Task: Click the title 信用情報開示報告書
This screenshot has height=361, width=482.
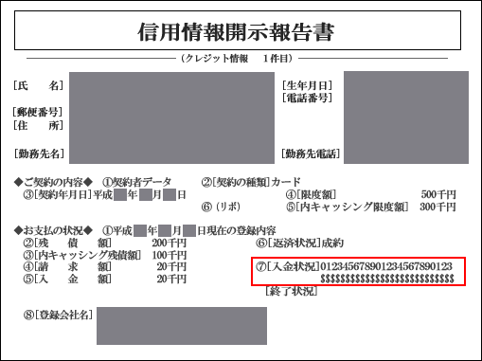Action: pyautogui.click(x=236, y=32)
